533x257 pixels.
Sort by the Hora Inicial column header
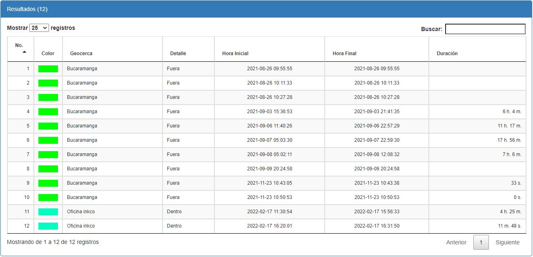click(235, 54)
